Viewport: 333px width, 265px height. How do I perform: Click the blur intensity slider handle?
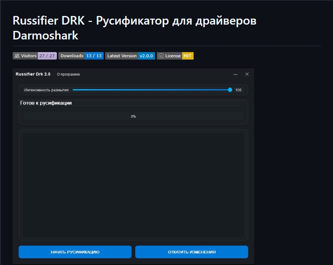click(x=230, y=90)
